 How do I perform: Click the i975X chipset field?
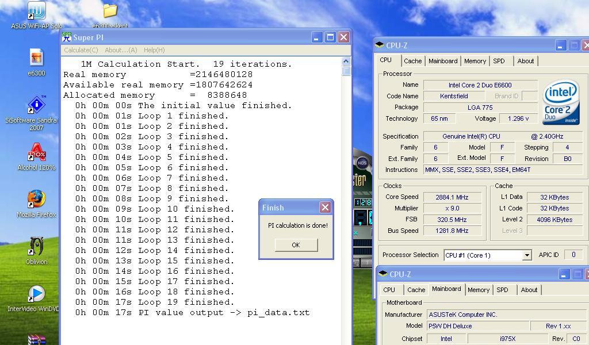click(508, 339)
